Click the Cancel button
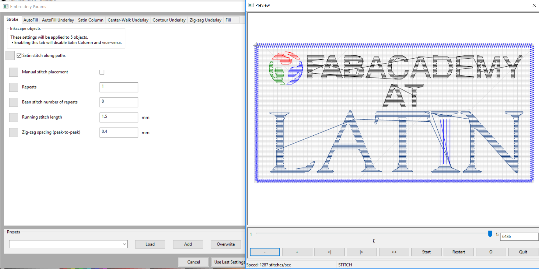The width and height of the screenshot is (539, 269). [193, 262]
